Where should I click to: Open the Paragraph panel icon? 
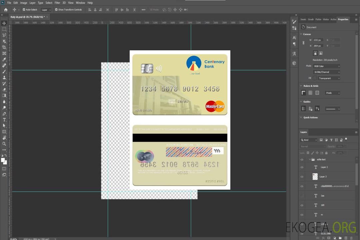pos(294,44)
